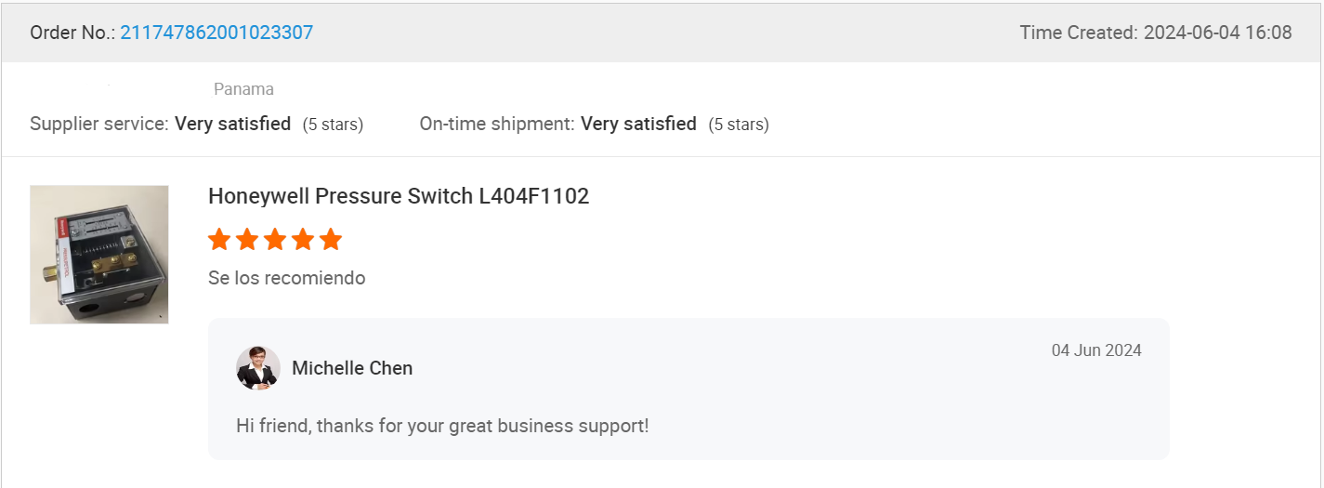Select the fifth orange rating star
The height and width of the screenshot is (488, 1324).
click(331, 240)
